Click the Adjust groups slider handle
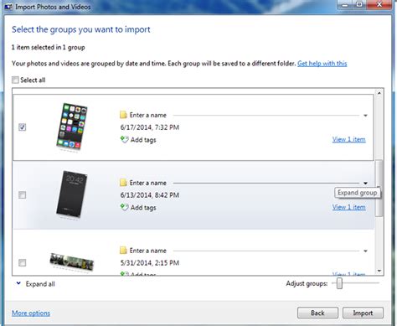Viewport: 397px width, 326px height. pyautogui.click(x=339, y=283)
